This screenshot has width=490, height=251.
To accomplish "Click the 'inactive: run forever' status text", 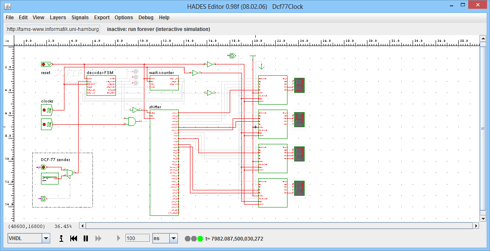I will point(159,29).
